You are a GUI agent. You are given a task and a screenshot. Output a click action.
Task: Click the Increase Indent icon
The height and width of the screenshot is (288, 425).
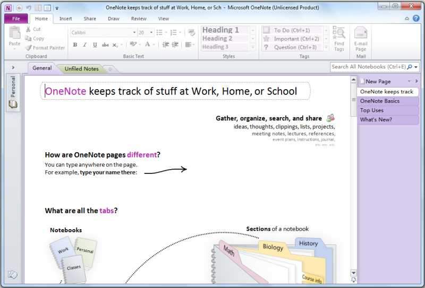[175, 45]
